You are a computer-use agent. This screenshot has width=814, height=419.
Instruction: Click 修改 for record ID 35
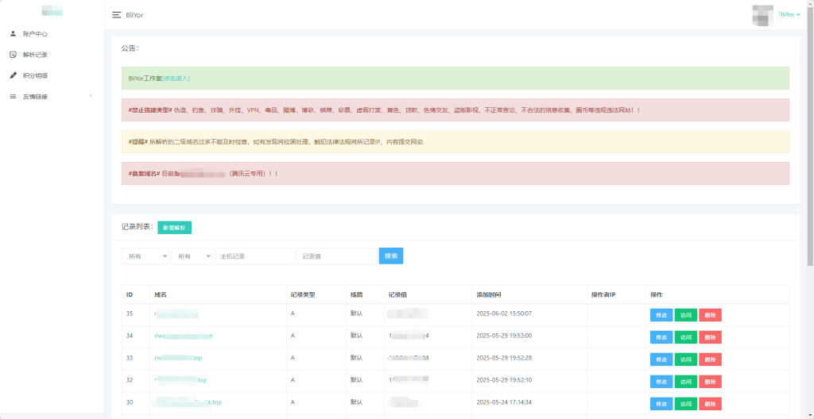click(x=661, y=314)
